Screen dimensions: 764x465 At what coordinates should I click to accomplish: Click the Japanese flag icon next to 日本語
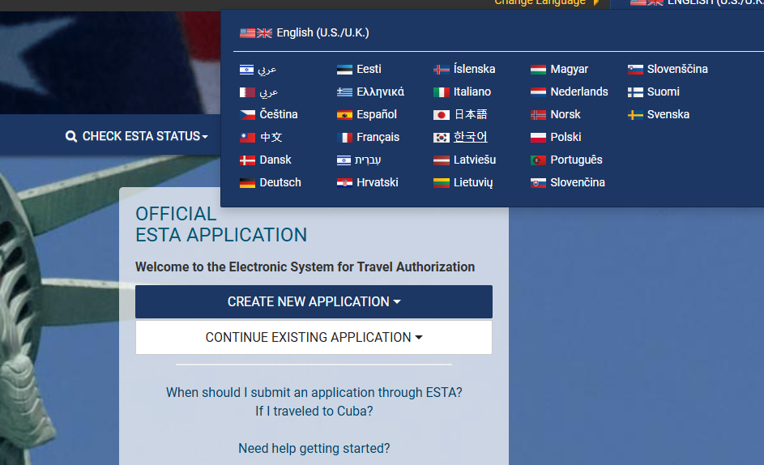point(441,115)
